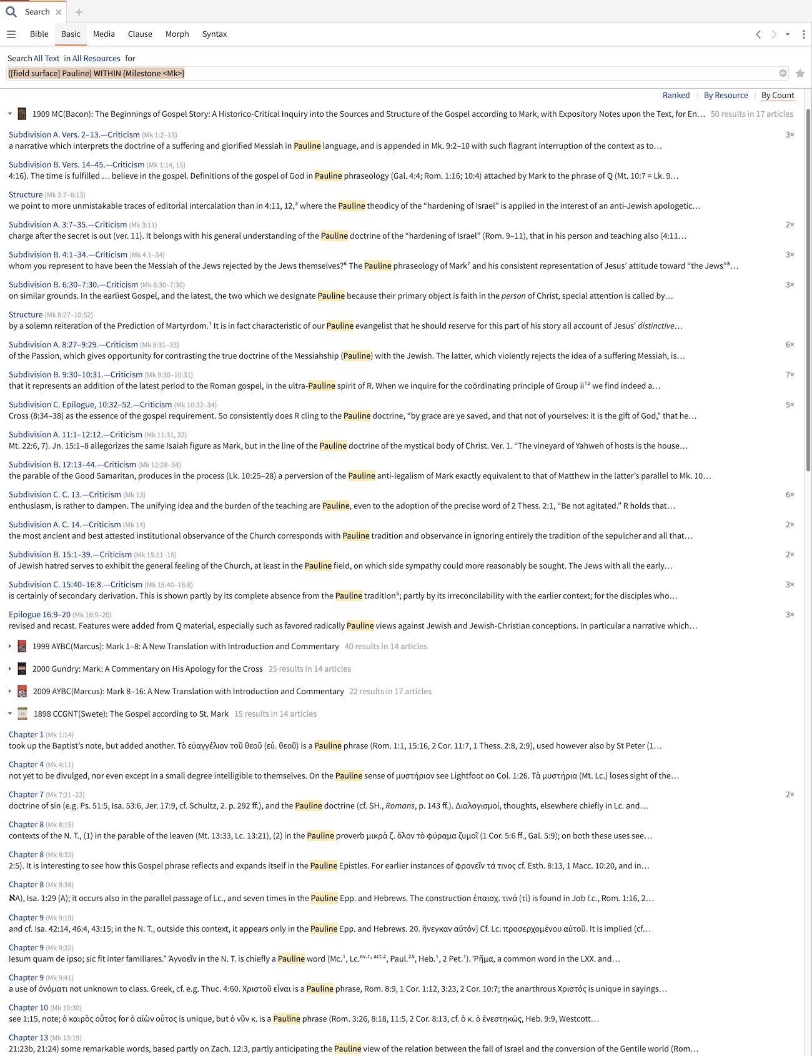Screen dimensions: 812x1056
Task: Expand the 1999 AYBC(Marcus) Mark 1–8 group
Action: [10, 646]
